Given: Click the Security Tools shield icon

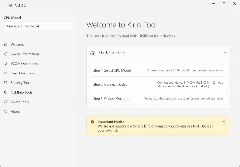Looking at the screenshot, I should click(6, 83).
